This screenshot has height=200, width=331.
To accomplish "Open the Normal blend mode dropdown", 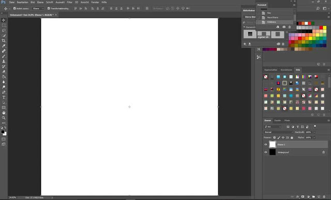I will pos(278,132).
